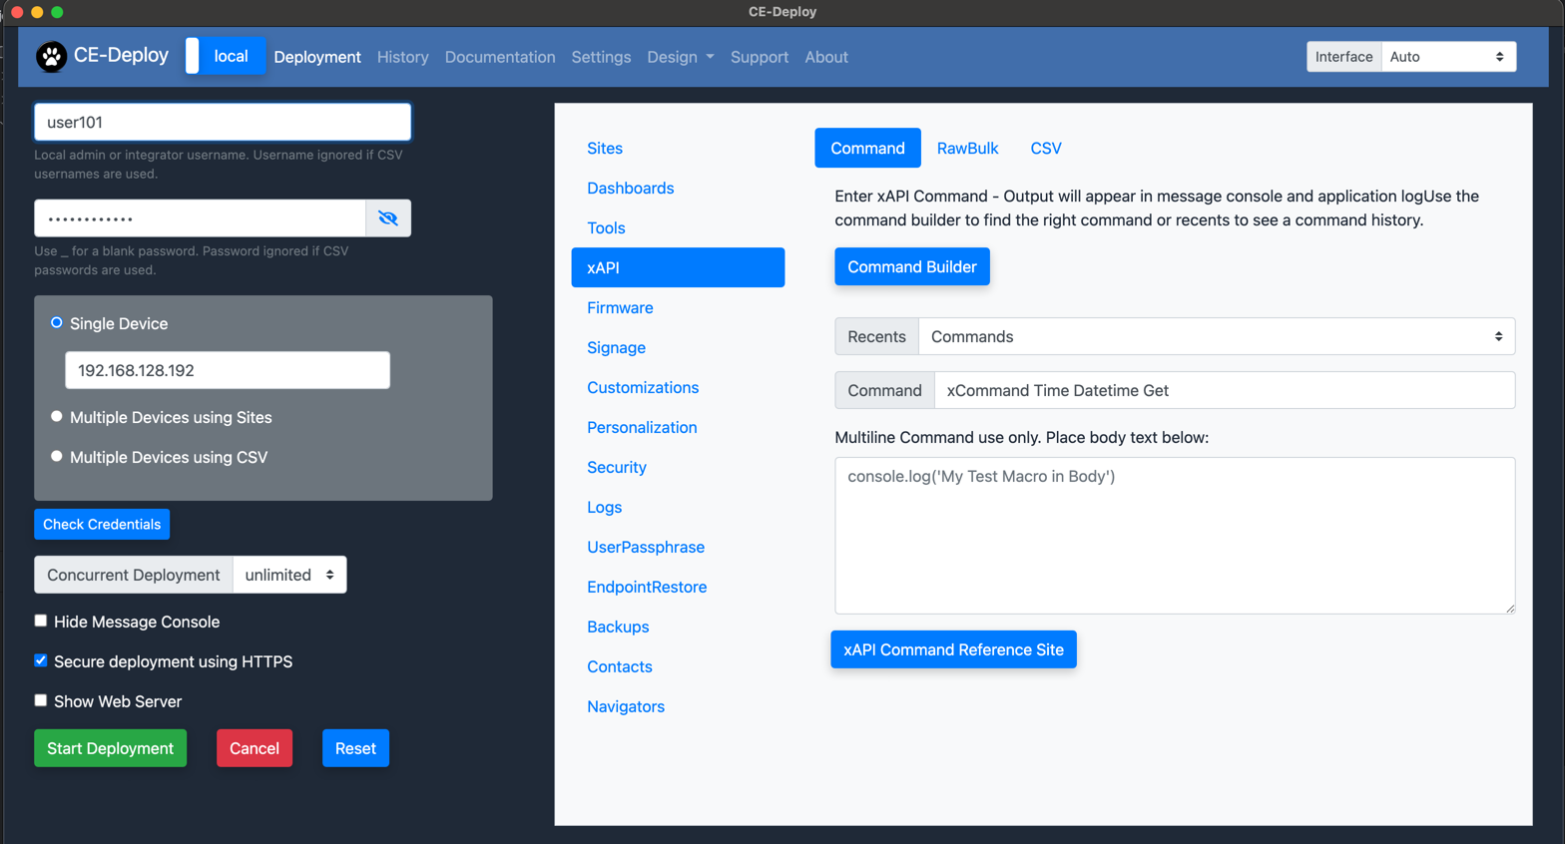Open Firmware section in sidebar

620,307
